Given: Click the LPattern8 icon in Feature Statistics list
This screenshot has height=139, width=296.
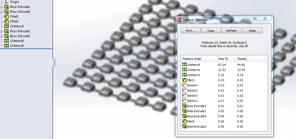Looking at the screenshot, I should point(184,65).
